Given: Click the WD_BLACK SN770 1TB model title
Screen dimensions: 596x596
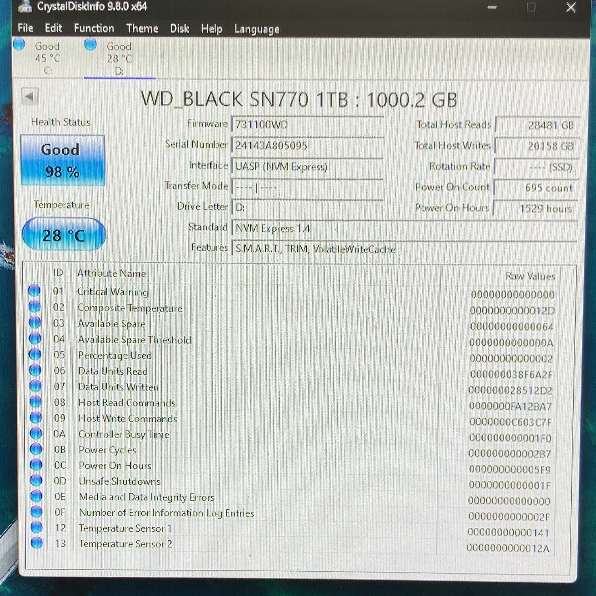Looking at the screenshot, I should pos(299,99).
